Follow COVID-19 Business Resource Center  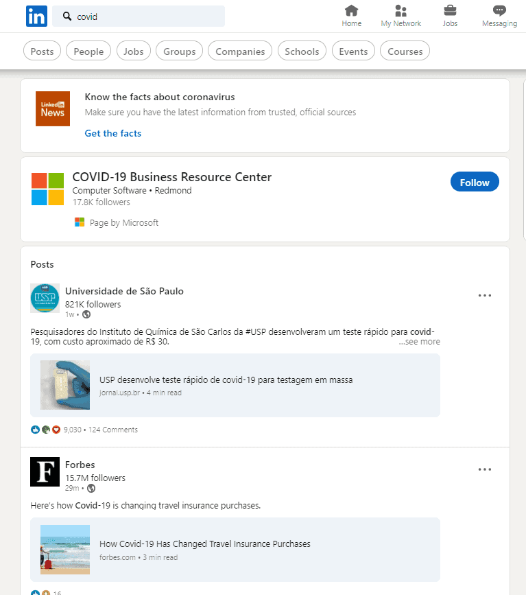point(475,182)
